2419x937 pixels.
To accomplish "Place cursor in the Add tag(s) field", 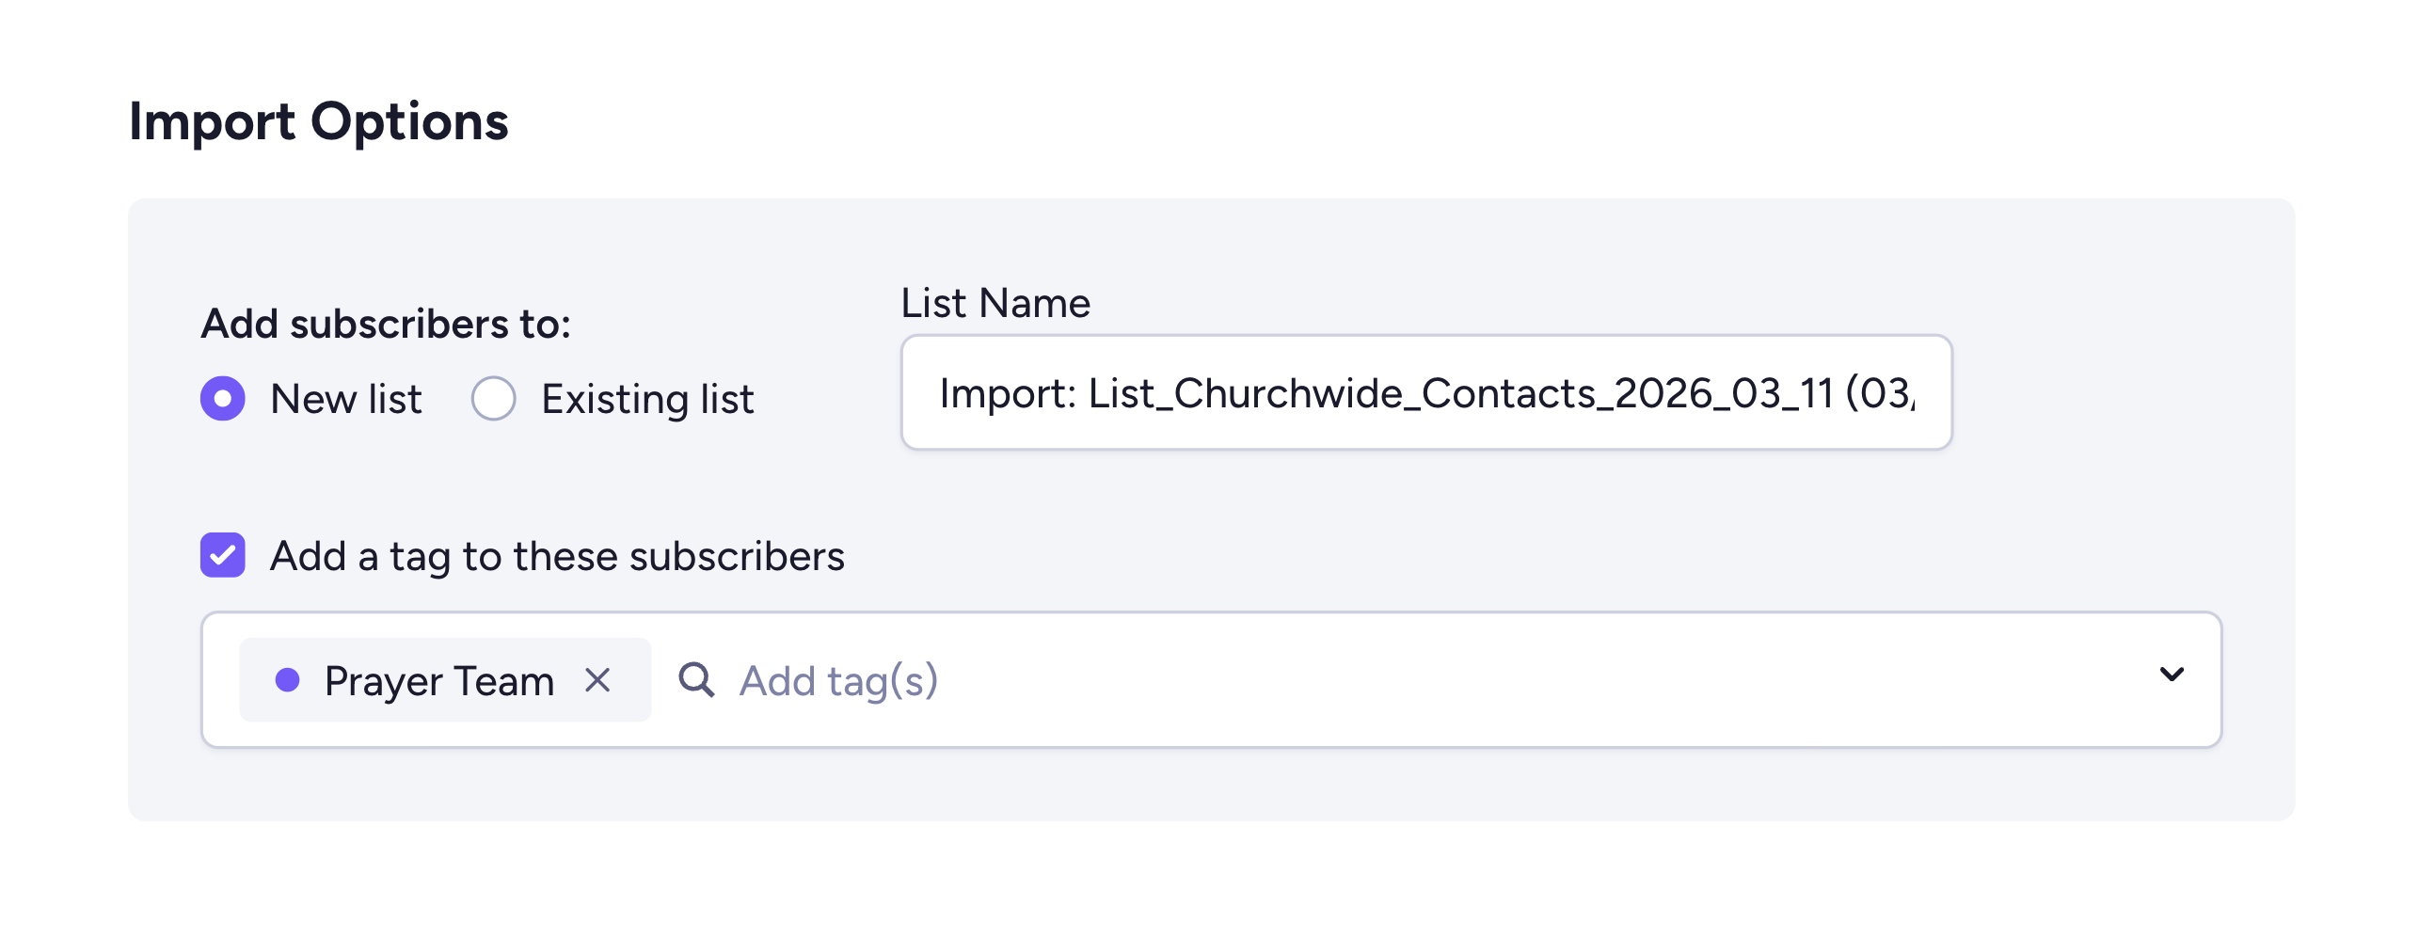I will pos(837,679).
